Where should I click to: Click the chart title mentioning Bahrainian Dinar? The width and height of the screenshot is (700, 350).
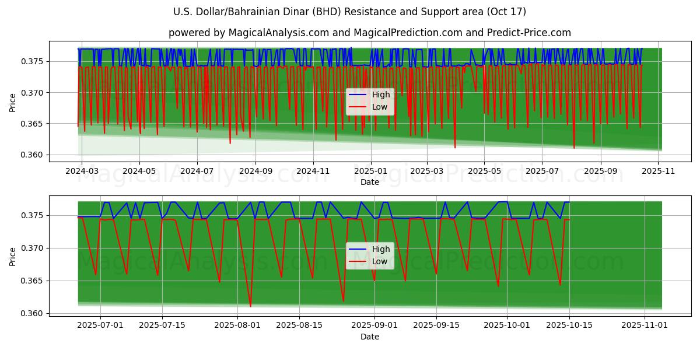click(349, 12)
